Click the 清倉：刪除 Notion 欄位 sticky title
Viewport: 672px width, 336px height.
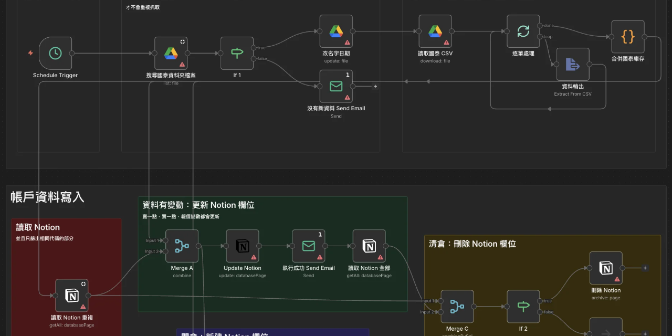(472, 244)
